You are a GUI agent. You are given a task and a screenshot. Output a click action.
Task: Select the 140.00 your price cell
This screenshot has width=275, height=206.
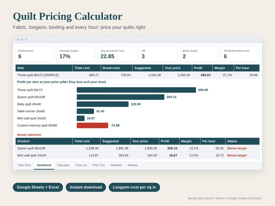point(145,156)
